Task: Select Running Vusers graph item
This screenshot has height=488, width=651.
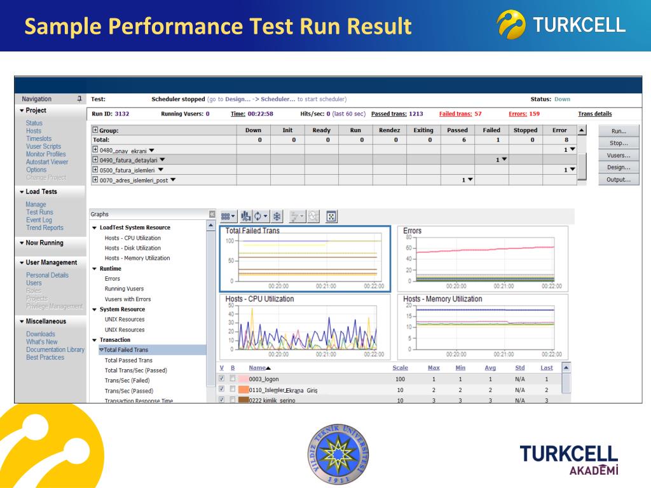Action: [x=124, y=289]
